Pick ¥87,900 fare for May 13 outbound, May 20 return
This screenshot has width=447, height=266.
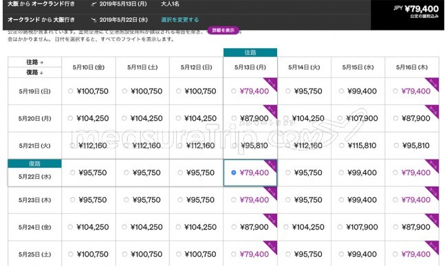[x=250, y=118]
